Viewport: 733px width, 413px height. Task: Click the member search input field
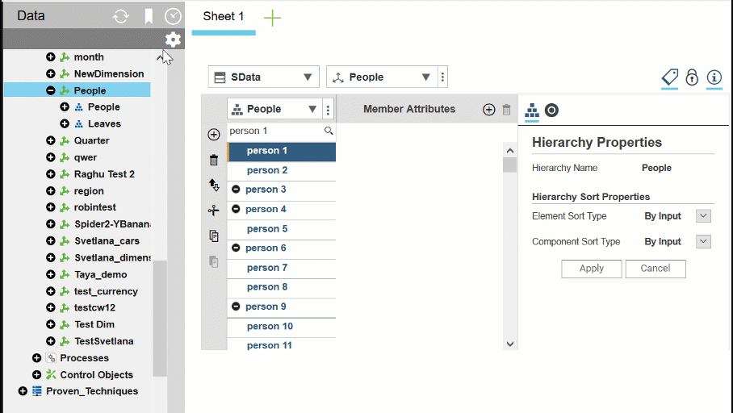coord(274,131)
